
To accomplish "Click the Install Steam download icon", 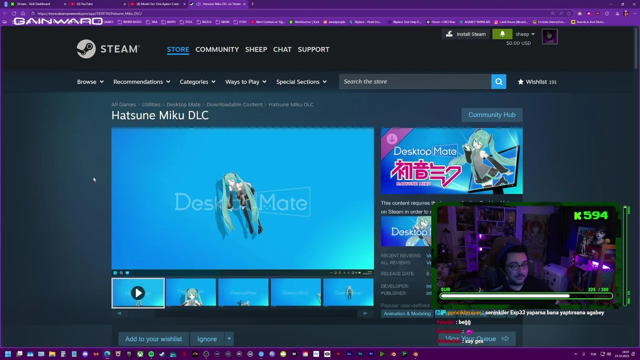I will pos(449,34).
